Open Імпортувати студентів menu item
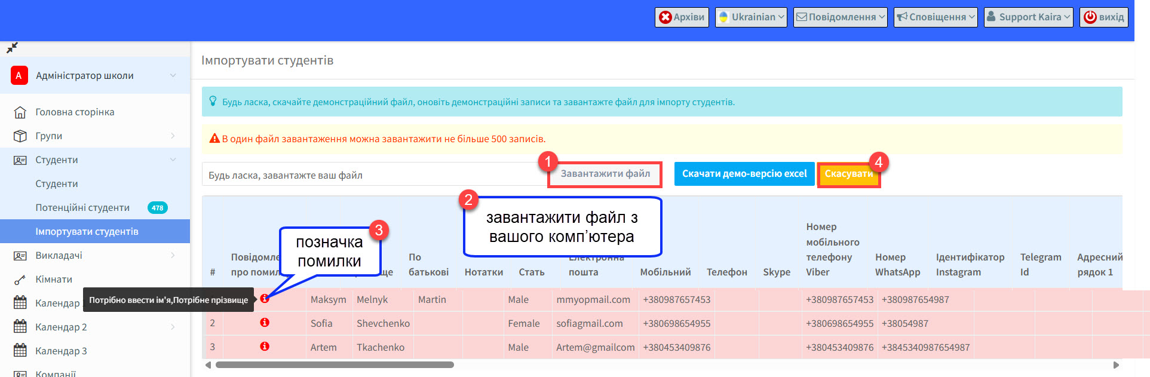The image size is (1150, 377). coord(87,231)
